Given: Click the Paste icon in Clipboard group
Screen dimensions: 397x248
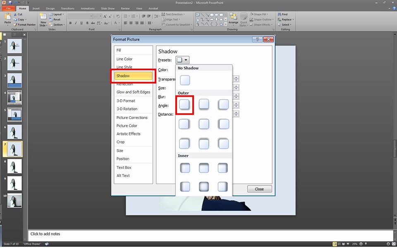Looking at the screenshot, I should [8, 17].
